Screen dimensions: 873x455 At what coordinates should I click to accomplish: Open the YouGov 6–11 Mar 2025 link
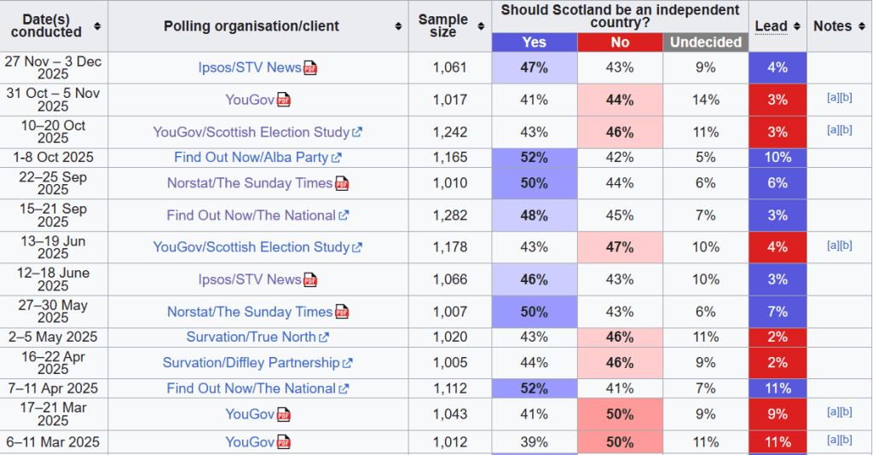(250, 442)
